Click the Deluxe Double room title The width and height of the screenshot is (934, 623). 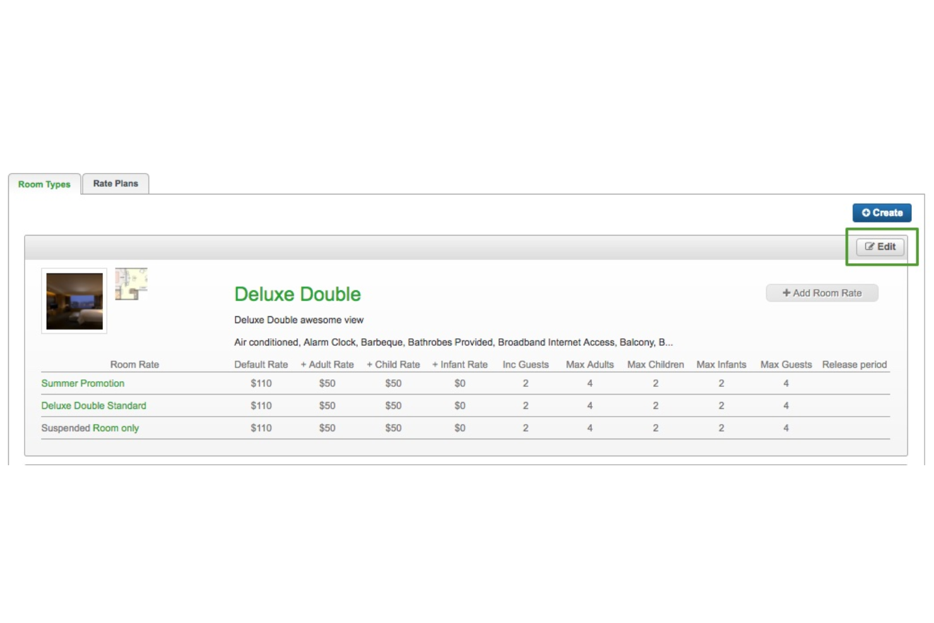(297, 294)
